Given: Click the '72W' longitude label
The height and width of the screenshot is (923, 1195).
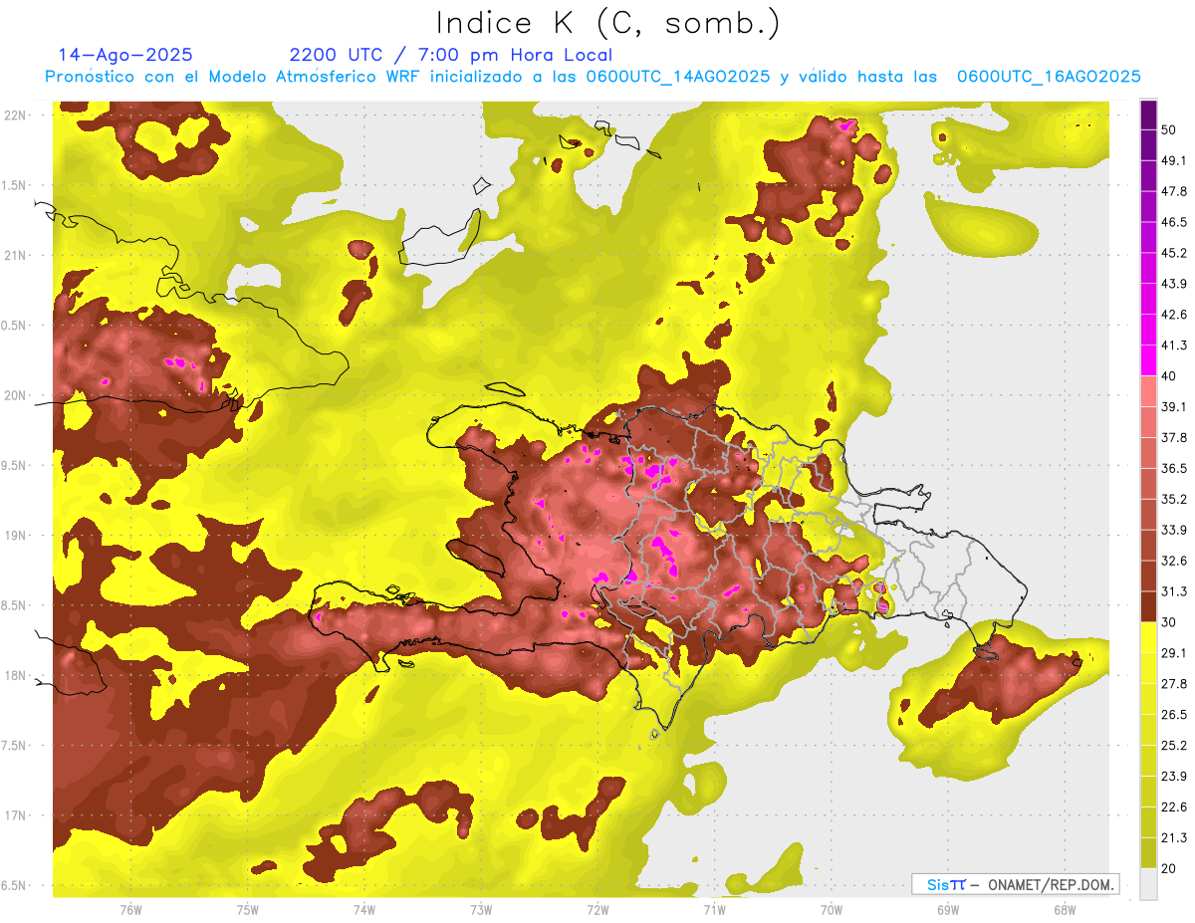Looking at the screenshot, I should (x=597, y=910).
